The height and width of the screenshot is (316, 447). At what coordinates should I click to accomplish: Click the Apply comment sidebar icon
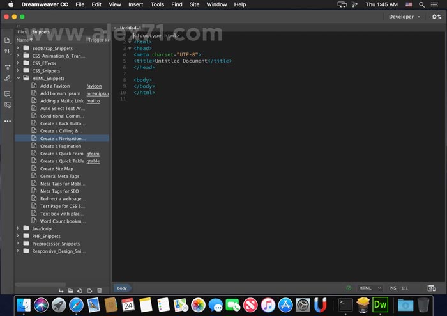click(x=8, y=94)
